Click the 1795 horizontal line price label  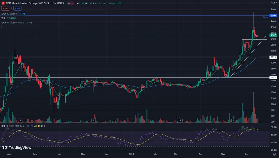pos(273,57)
